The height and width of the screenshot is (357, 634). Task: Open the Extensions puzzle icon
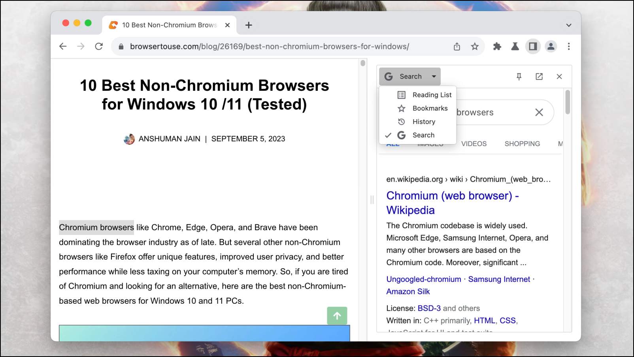497,47
